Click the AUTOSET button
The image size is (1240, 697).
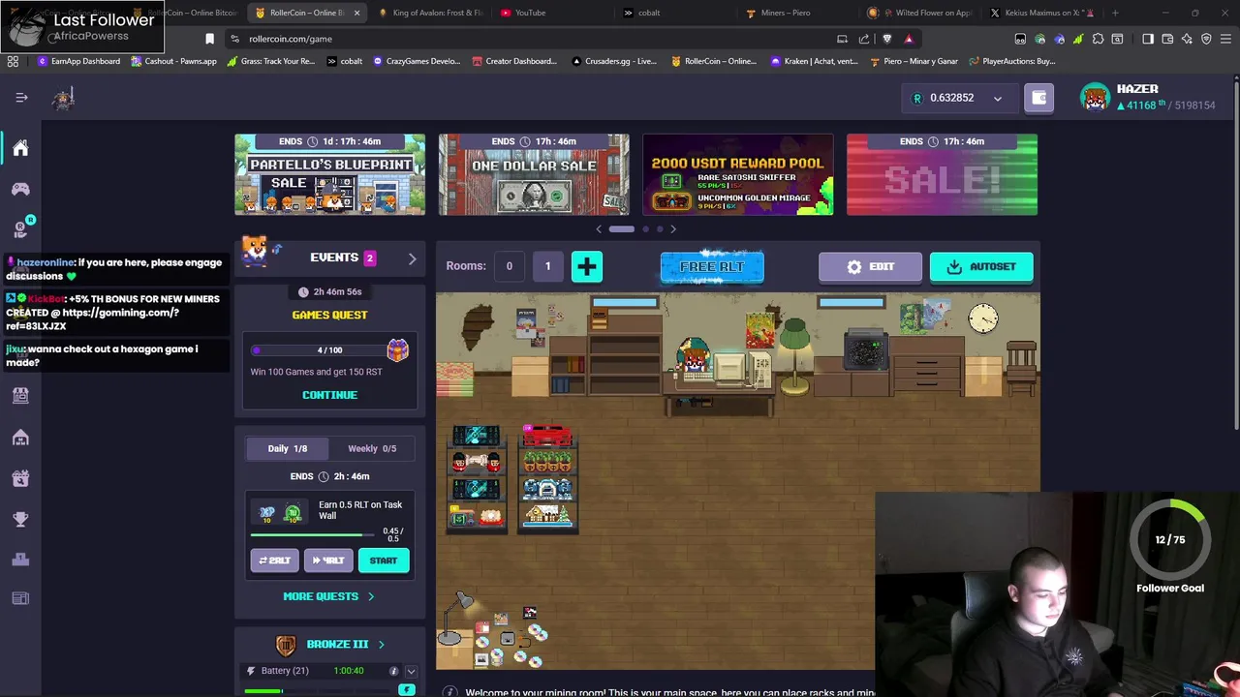pyautogui.click(x=981, y=266)
